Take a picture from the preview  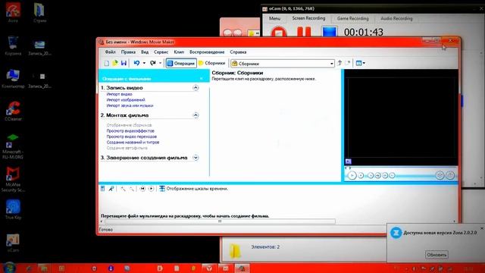450,175
